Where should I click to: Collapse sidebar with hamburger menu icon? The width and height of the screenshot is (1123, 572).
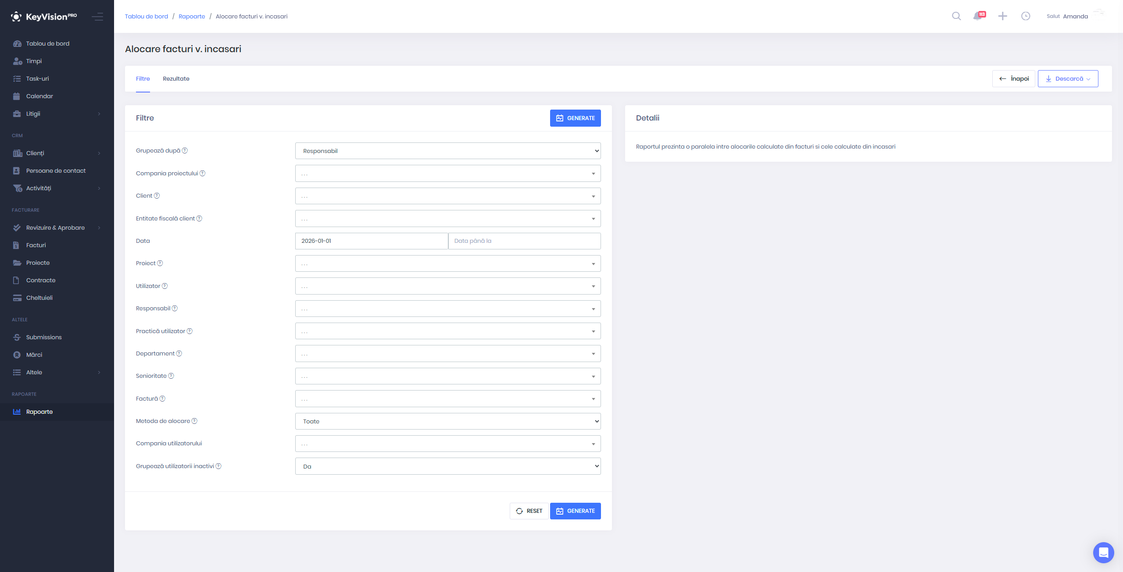(97, 17)
